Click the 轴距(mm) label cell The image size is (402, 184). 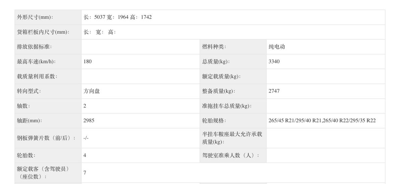(x=29, y=121)
